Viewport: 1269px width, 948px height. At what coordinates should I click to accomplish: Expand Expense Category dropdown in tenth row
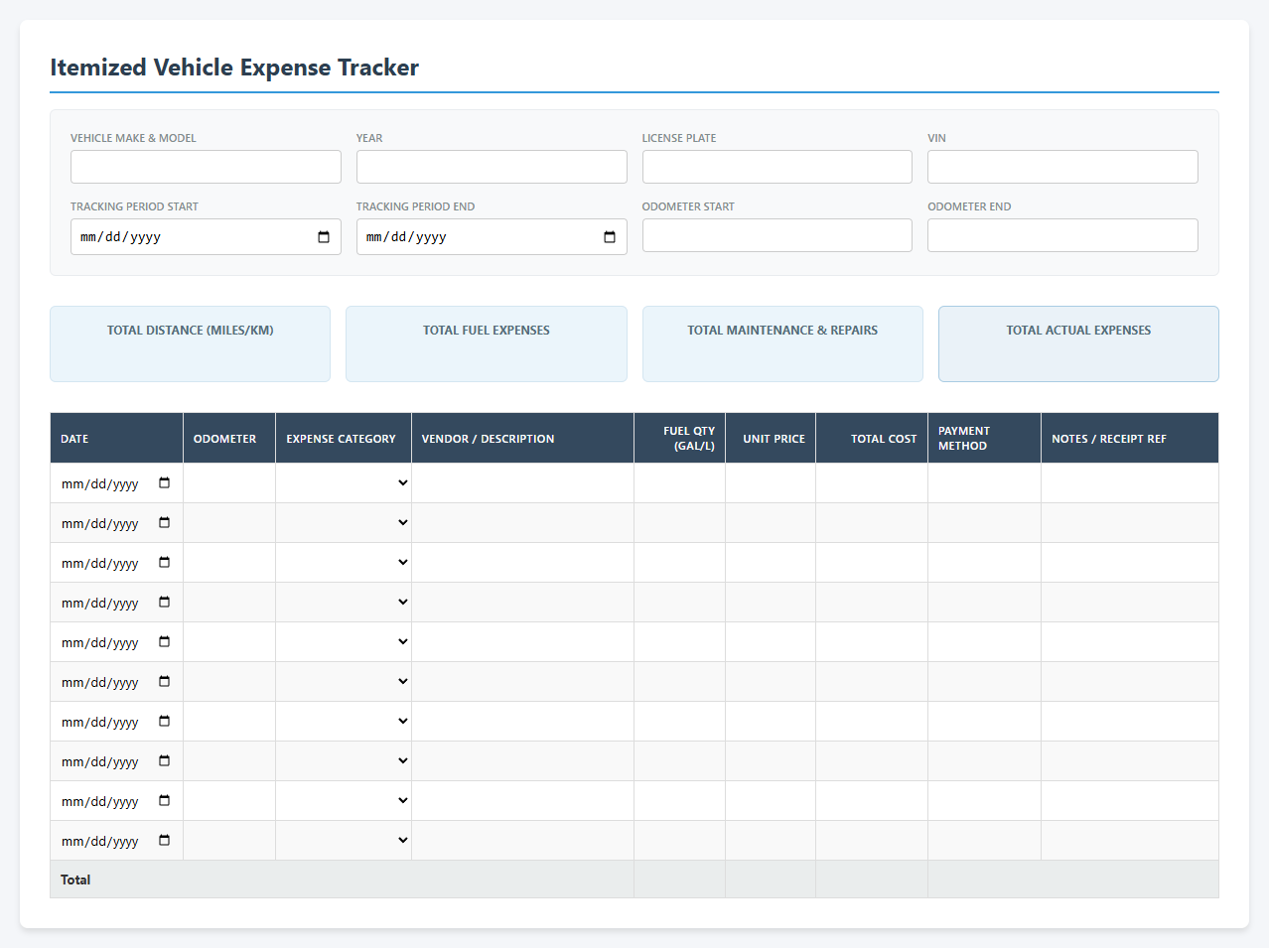click(344, 841)
